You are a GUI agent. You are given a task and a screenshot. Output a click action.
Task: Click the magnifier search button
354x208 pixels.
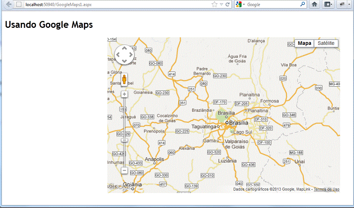[x=303, y=5]
